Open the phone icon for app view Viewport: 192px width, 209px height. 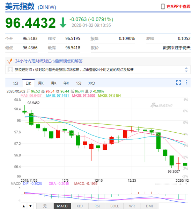(x=163, y=6)
